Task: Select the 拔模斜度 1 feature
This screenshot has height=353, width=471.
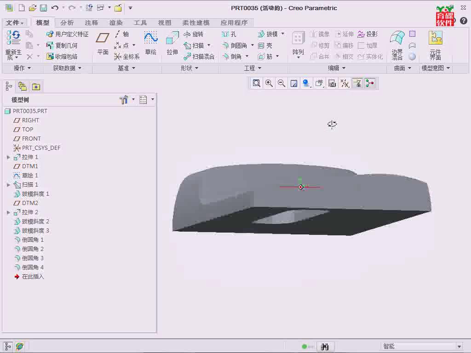Action: pyautogui.click(x=31, y=194)
